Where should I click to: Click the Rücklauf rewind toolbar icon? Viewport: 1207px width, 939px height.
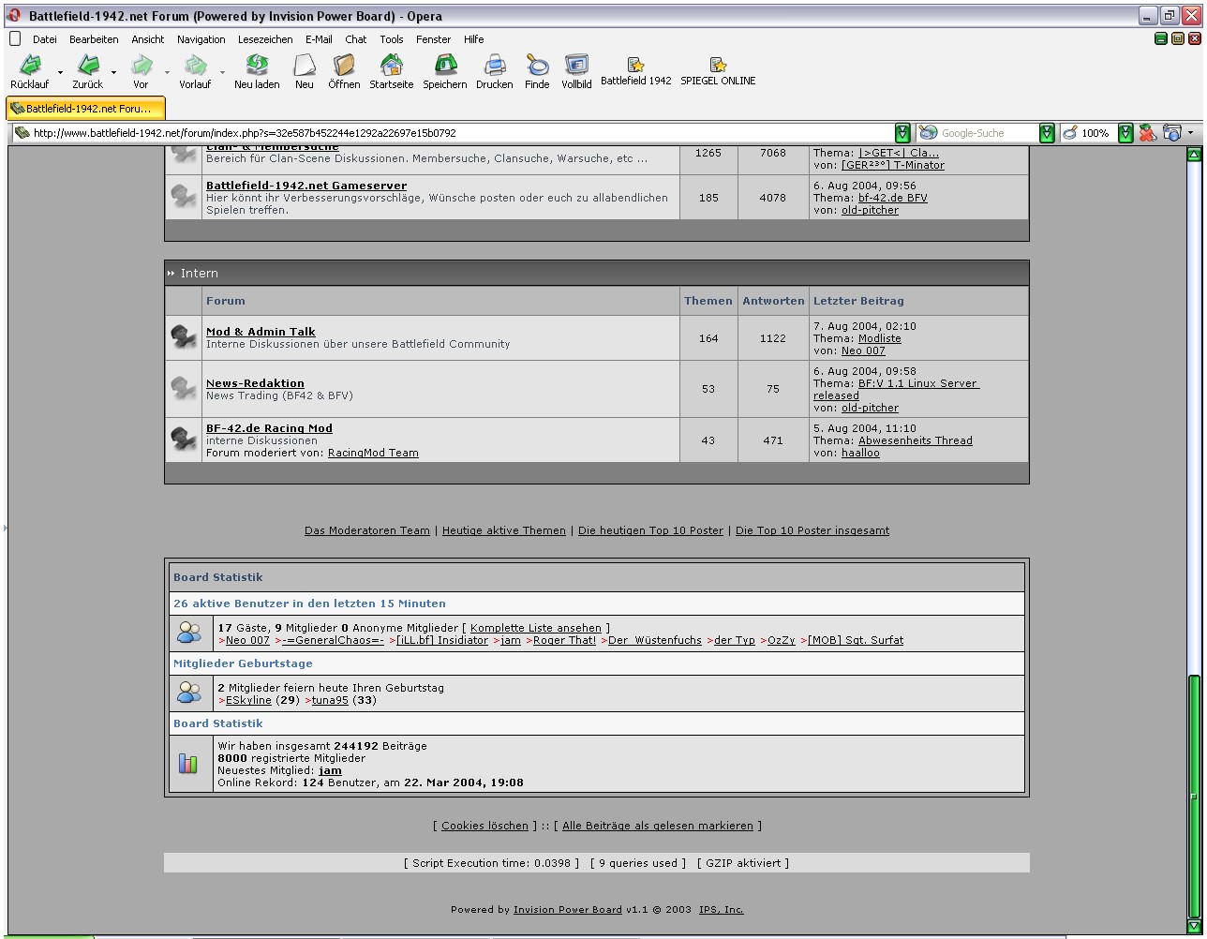[x=30, y=65]
